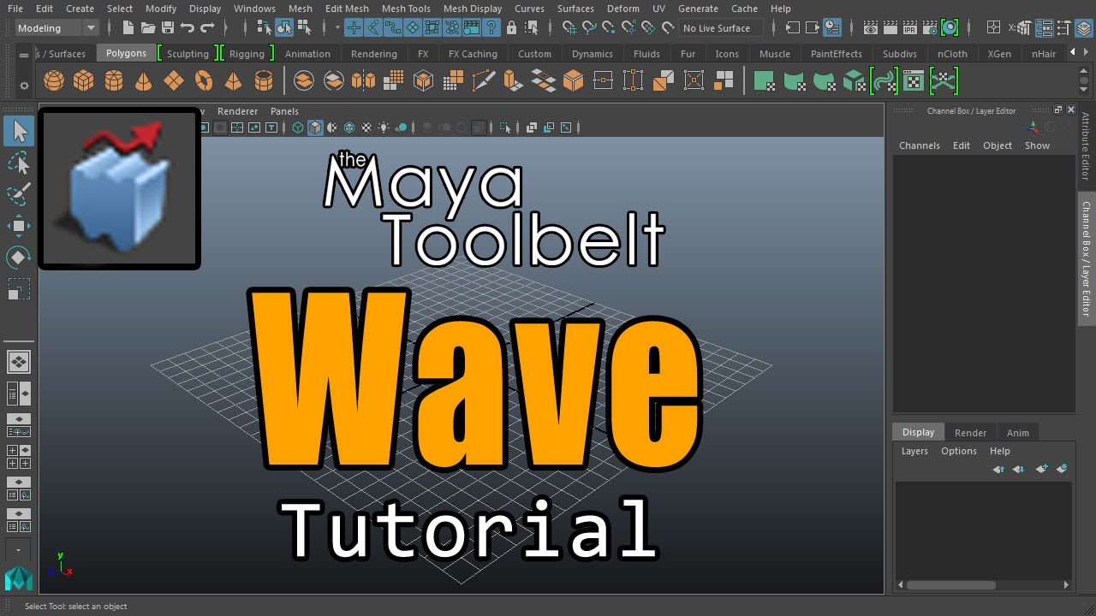Toggle viewport use all lights bulb

pos(384,127)
